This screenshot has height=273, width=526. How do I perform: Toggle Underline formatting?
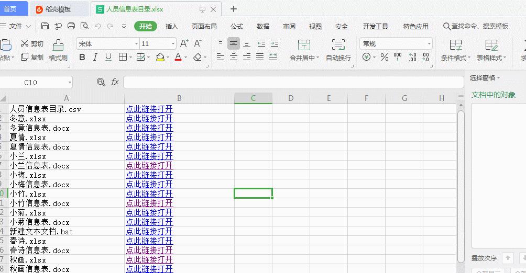click(108, 58)
